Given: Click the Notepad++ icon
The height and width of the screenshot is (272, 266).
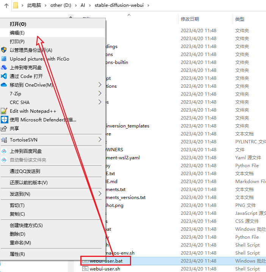Looking at the screenshot, I should tap(4, 111).
